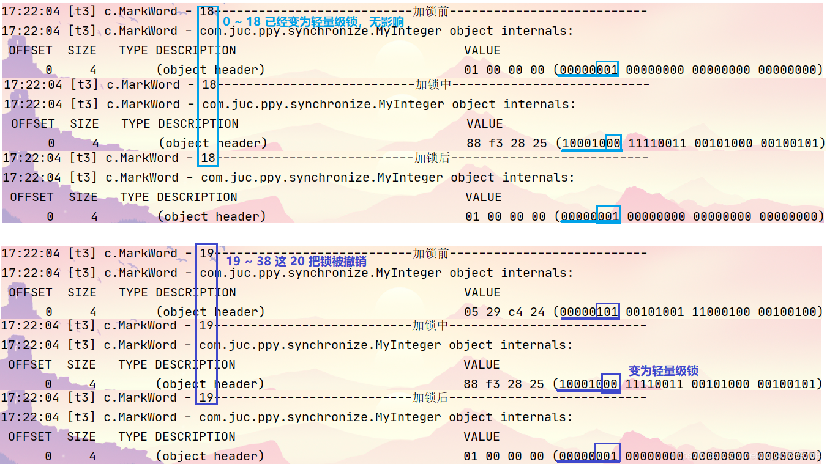The width and height of the screenshot is (827, 467).
Task: Click (object header) in the 05 29 c4 24 row
Action: (210, 312)
